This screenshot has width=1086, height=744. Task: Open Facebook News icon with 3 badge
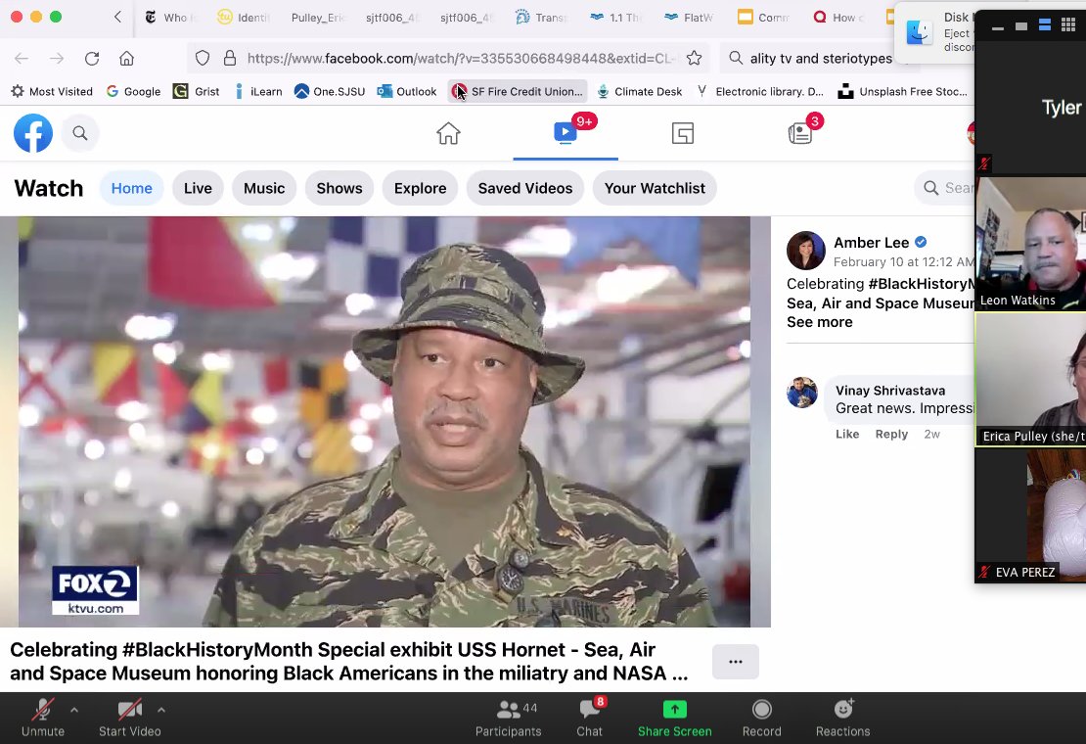coord(800,133)
